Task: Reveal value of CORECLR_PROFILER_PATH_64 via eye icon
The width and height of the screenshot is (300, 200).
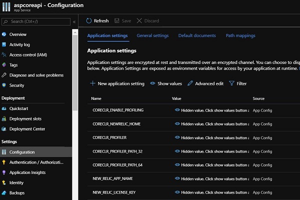Action: pyautogui.click(x=177, y=165)
